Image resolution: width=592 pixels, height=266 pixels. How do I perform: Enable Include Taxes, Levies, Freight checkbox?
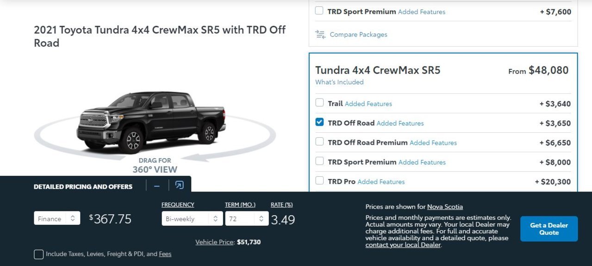(39, 254)
